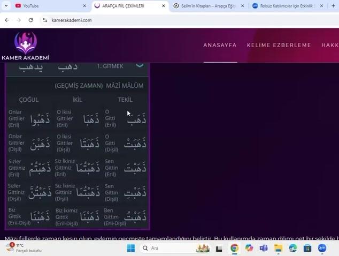This screenshot has height=256, width=339.
Task: Open the Zoom app from the taskbar
Action: [x=322, y=248]
